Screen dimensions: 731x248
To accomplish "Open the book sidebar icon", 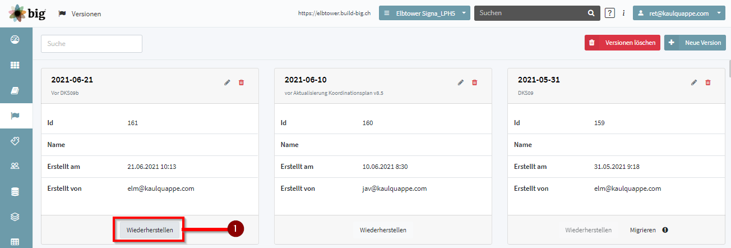I will click(16, 90).
